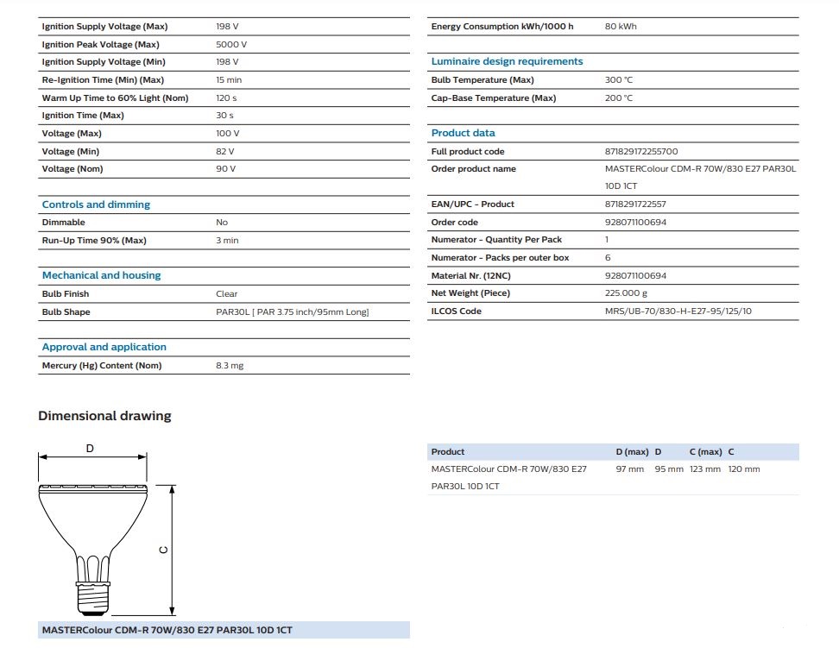Viewport: 839px width, 648px height.
Task: Click the 225.000 g net weight value
Action: click(x=626, y=293)
